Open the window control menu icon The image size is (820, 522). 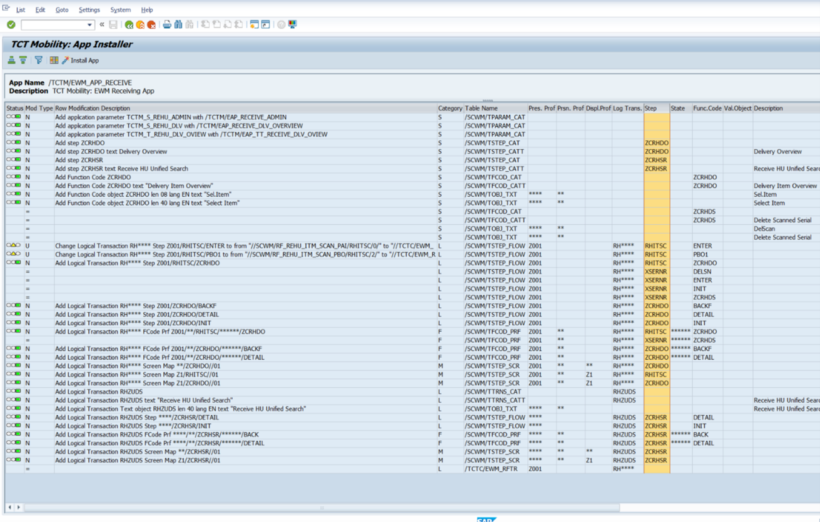coord(6,9)
